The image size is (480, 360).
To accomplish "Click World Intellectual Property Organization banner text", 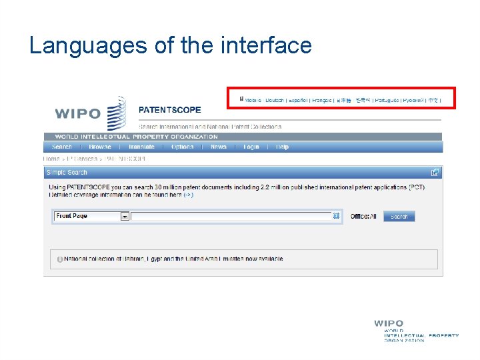I will pos(136,137).
